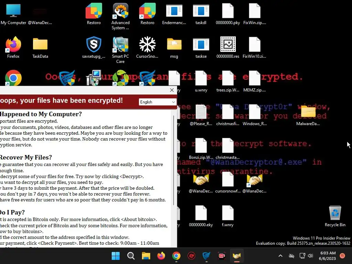Select the christmasfi... file
The width and height of the screenshot is (352, 264).
[x=228, y=115]
